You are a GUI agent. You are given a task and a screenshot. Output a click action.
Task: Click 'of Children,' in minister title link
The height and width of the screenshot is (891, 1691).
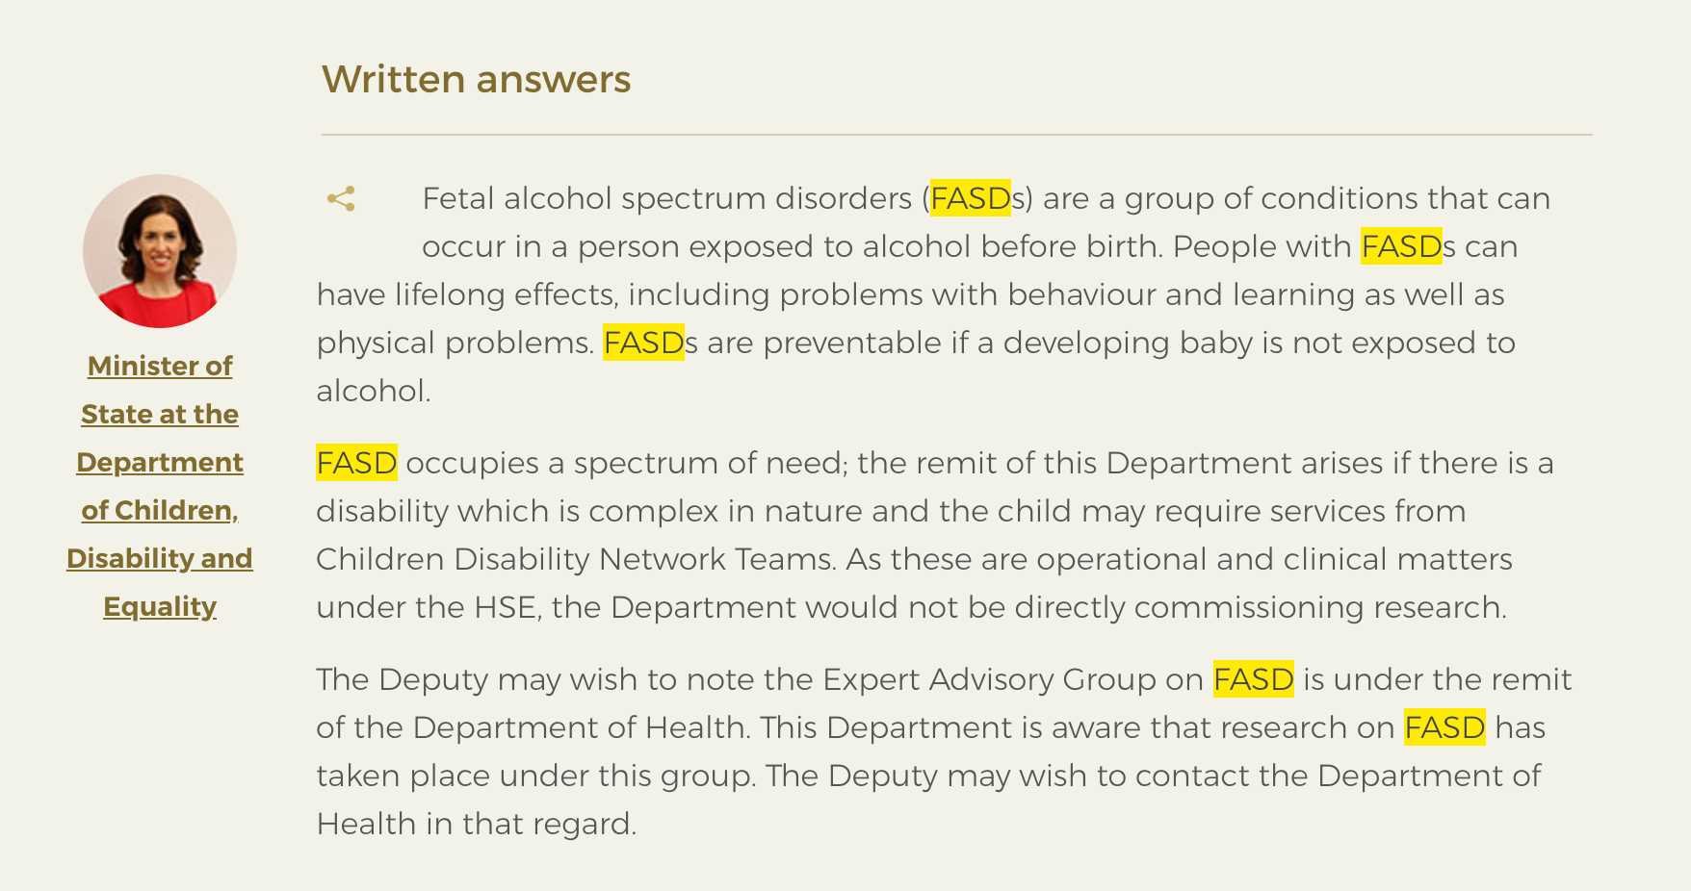[x=160, y=510]
